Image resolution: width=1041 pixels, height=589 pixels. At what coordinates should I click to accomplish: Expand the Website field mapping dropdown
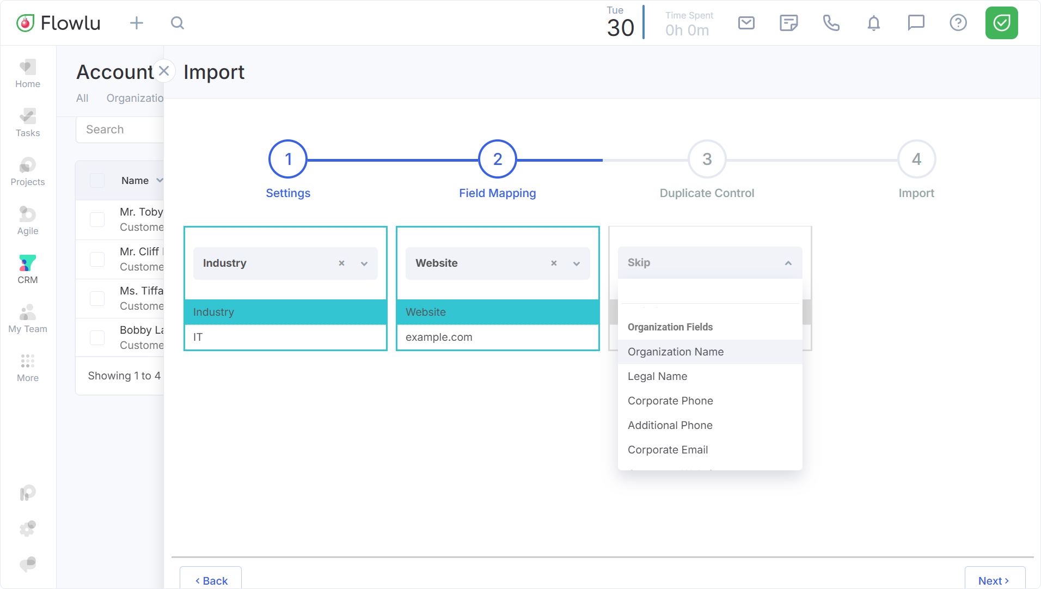click(x=577, y=263)
